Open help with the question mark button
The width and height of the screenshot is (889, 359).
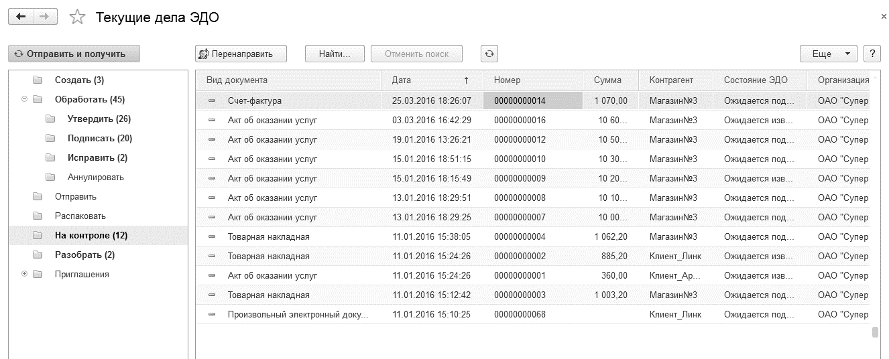(872, 54)
